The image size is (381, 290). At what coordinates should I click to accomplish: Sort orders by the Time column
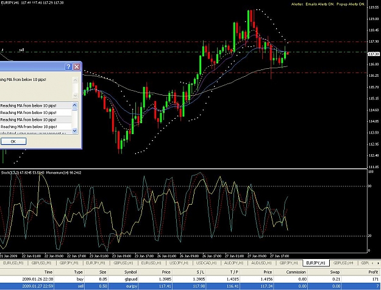pyautogui.click(x=27, y=272)
